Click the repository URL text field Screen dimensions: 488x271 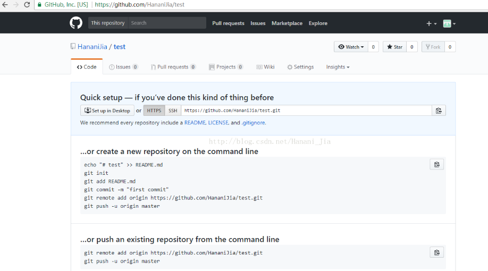click(x=307, y=111)
